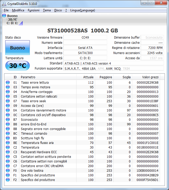Image resolution: width=169 pixels, height=190 pixels.
Task: Click status orb for 0A Contatore riavviamenti motore
Action: coord(8,110)
